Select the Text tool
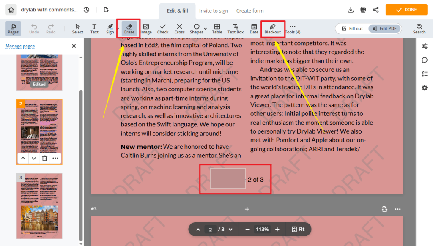The width and height of the screenshot is (433, 246). (94, 28)
